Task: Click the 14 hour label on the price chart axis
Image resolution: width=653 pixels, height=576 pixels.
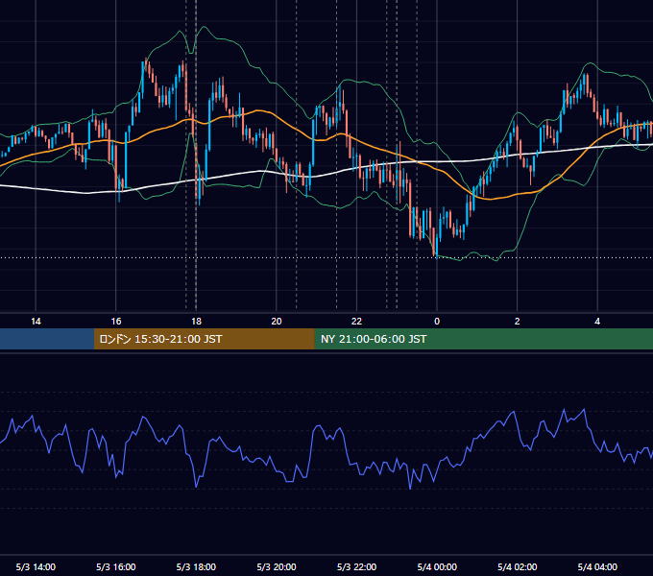Action: pyautogui.click(x=36, y=322)
